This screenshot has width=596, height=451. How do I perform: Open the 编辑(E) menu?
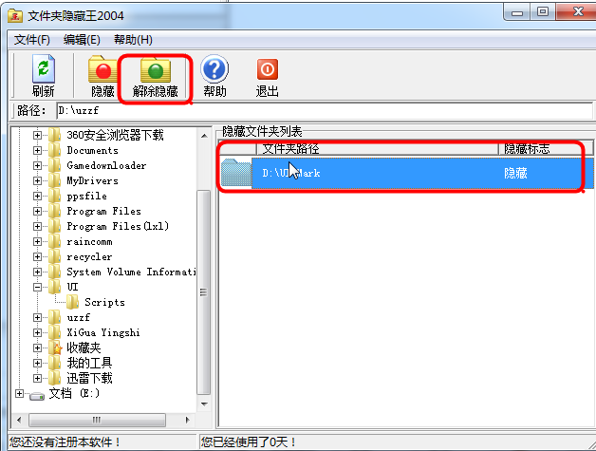click(82, 40)
